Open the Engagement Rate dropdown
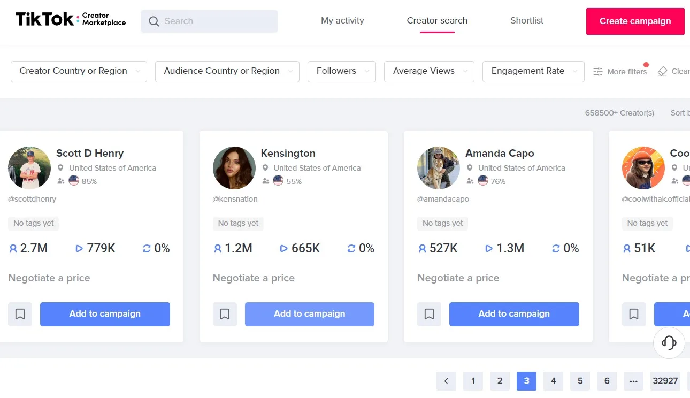This screenshot has width=690, height=398. pyautogui.click(x=533, y=71)
